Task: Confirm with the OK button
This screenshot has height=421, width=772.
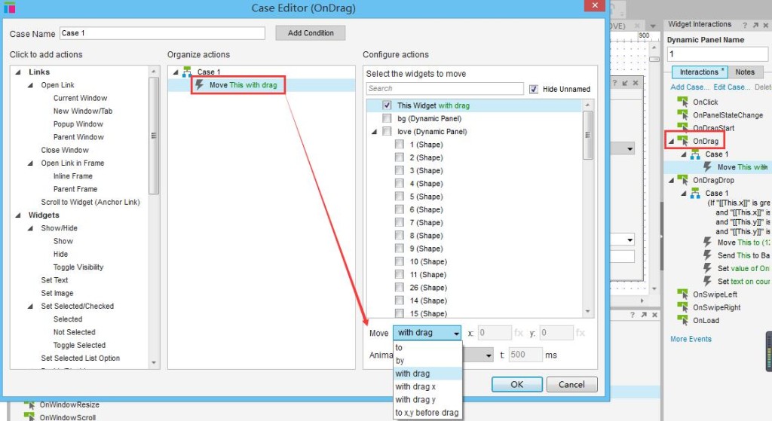Action: coord(517,384)
